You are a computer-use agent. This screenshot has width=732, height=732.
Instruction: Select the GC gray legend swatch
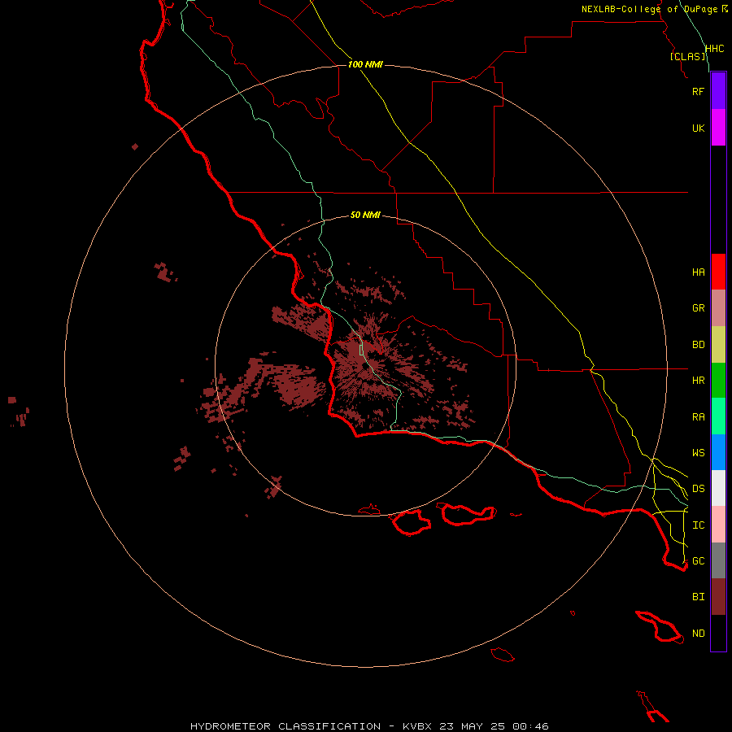pos(718,560)
